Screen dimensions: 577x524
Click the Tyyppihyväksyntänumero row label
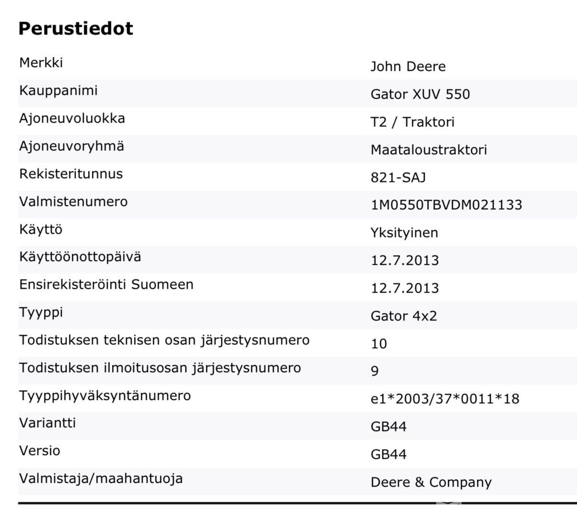[105, 396]
